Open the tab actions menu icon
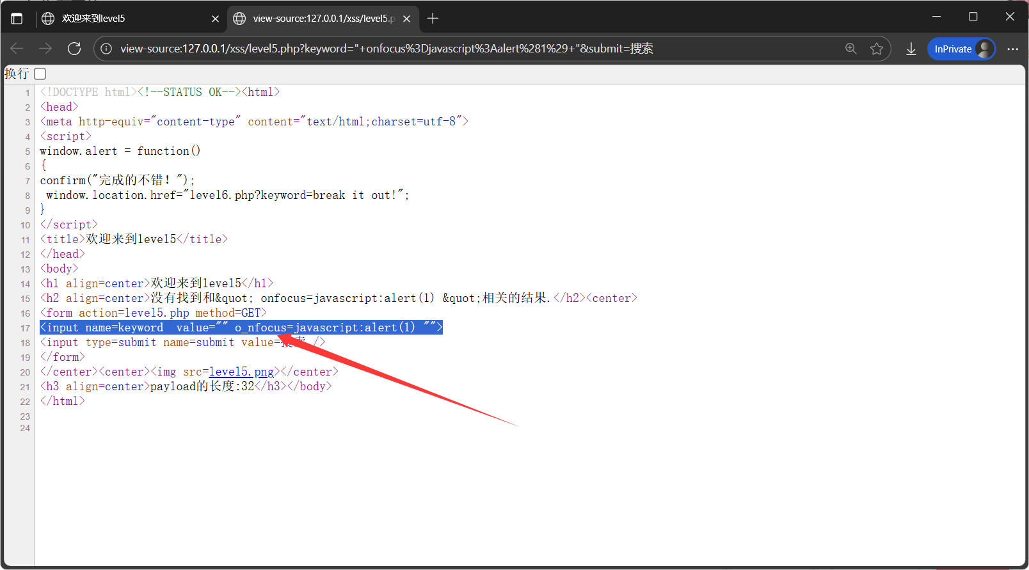The width and height of the screenshot is (1029, 570). coord(17,19)
